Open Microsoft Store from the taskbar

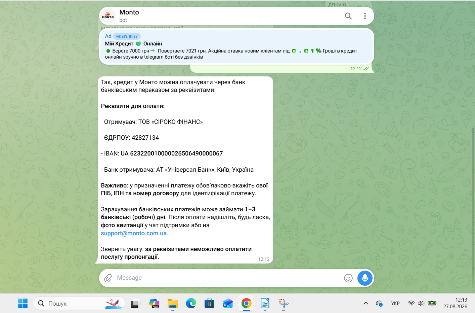[209, 304]
